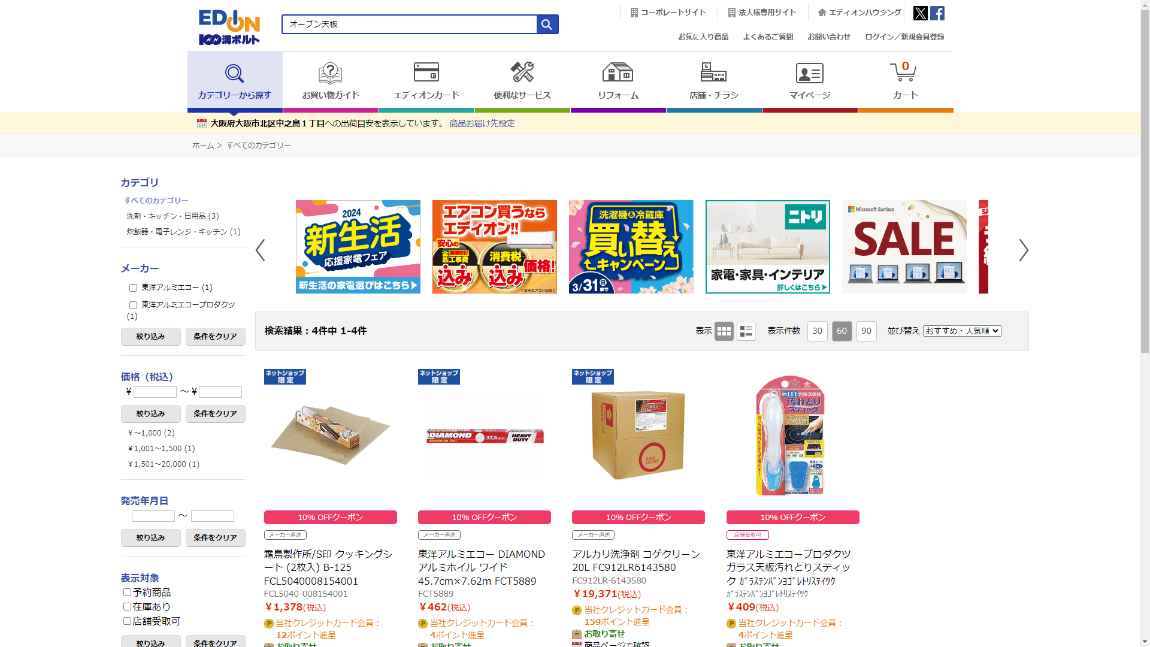
Task: Tick the 予約商品 checkbox
Action: (x=127, y=592)
